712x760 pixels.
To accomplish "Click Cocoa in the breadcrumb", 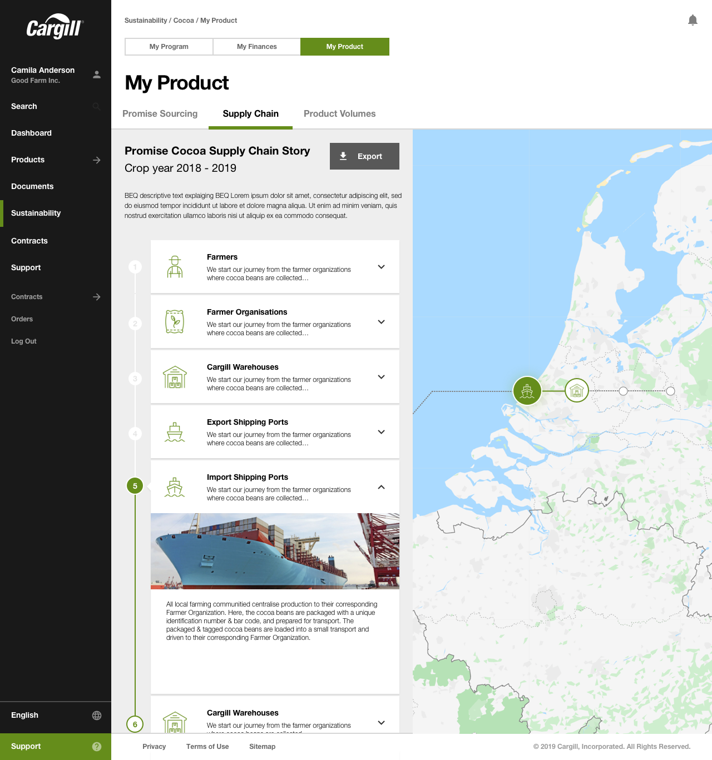I will pyautogui.click(x=184, y=21).
